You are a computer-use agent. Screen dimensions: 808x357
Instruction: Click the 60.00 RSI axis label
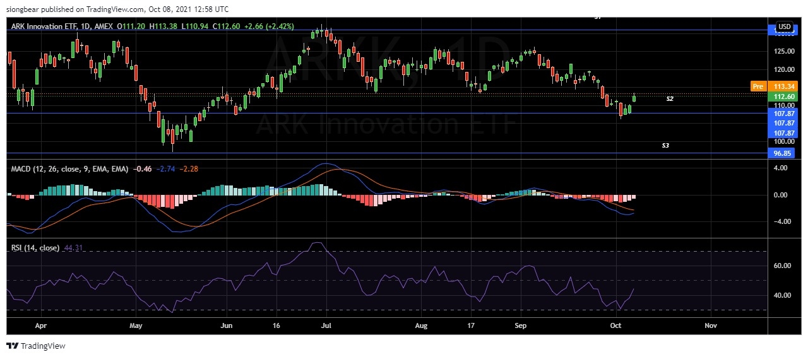pyautogui.click(x=783, y=266)
